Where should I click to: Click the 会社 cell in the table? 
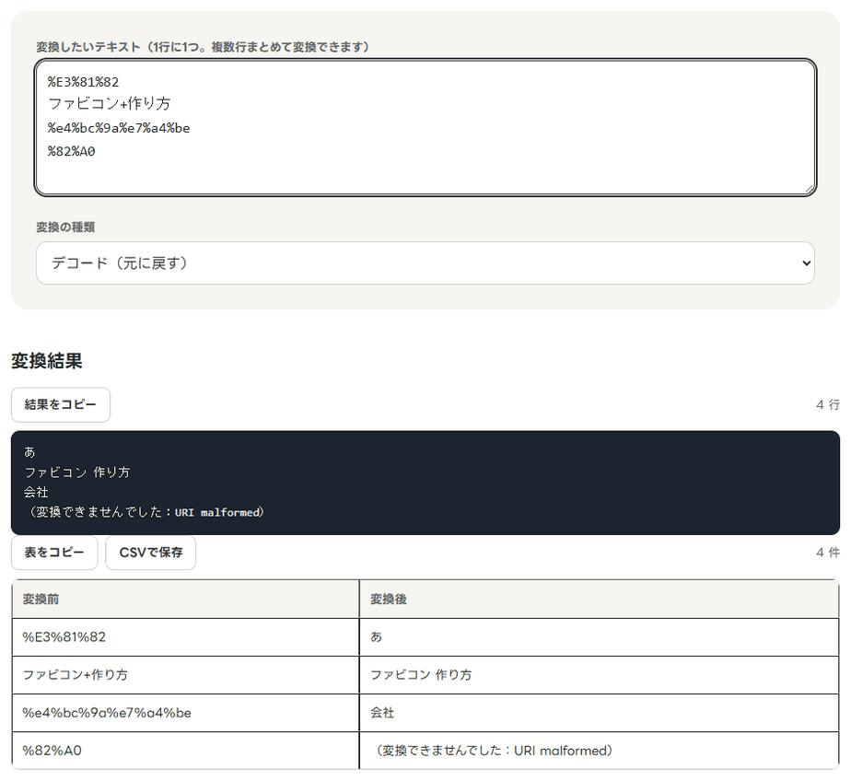pos(600,713)
